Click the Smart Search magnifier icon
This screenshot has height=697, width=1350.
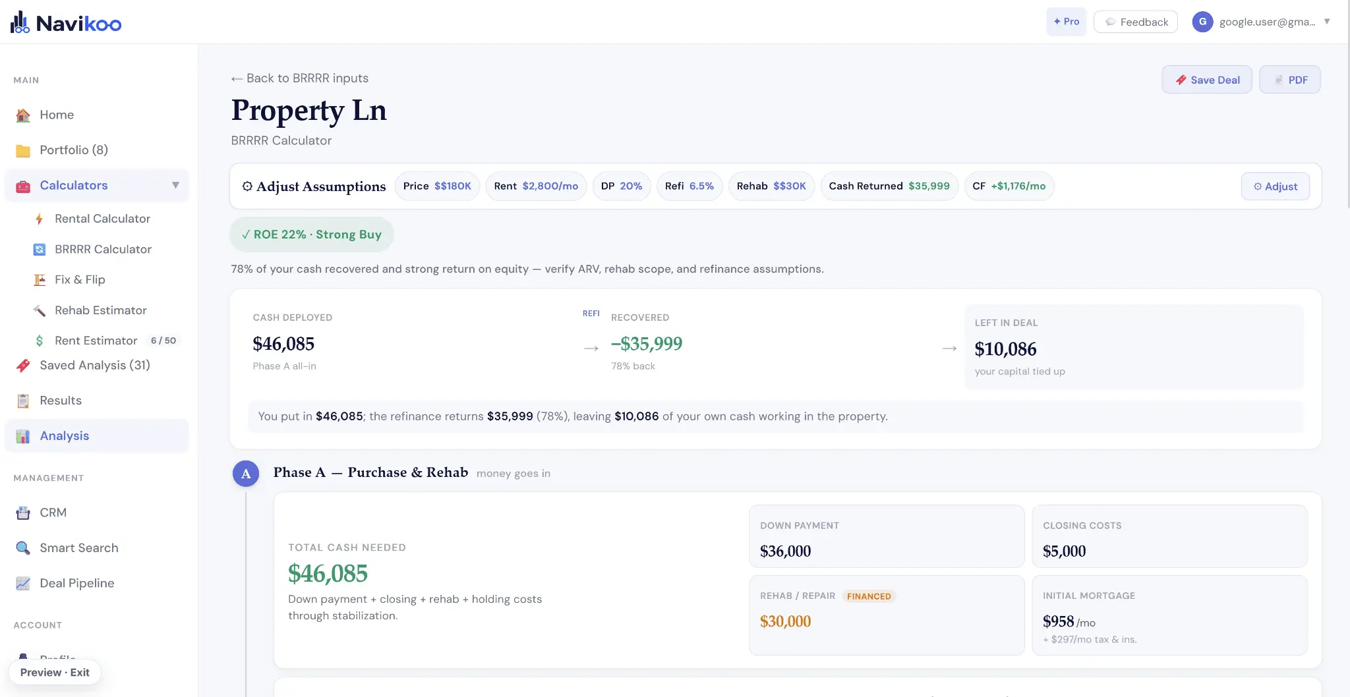click(x=23, y=548)
